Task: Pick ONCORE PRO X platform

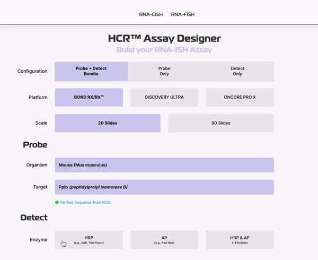Action: pyautogui.click(x=240, y=97)
